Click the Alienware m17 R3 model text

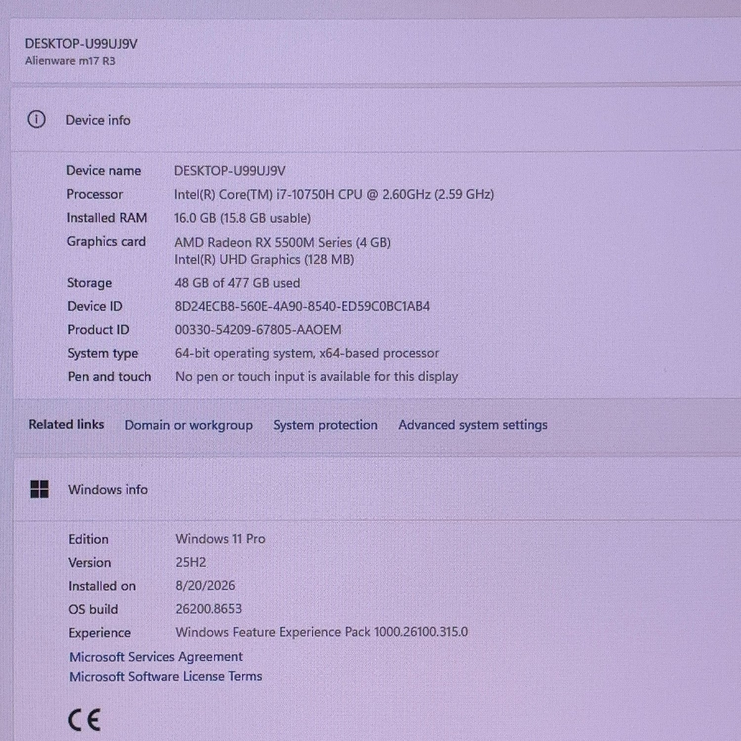click(x=70, y=61)
